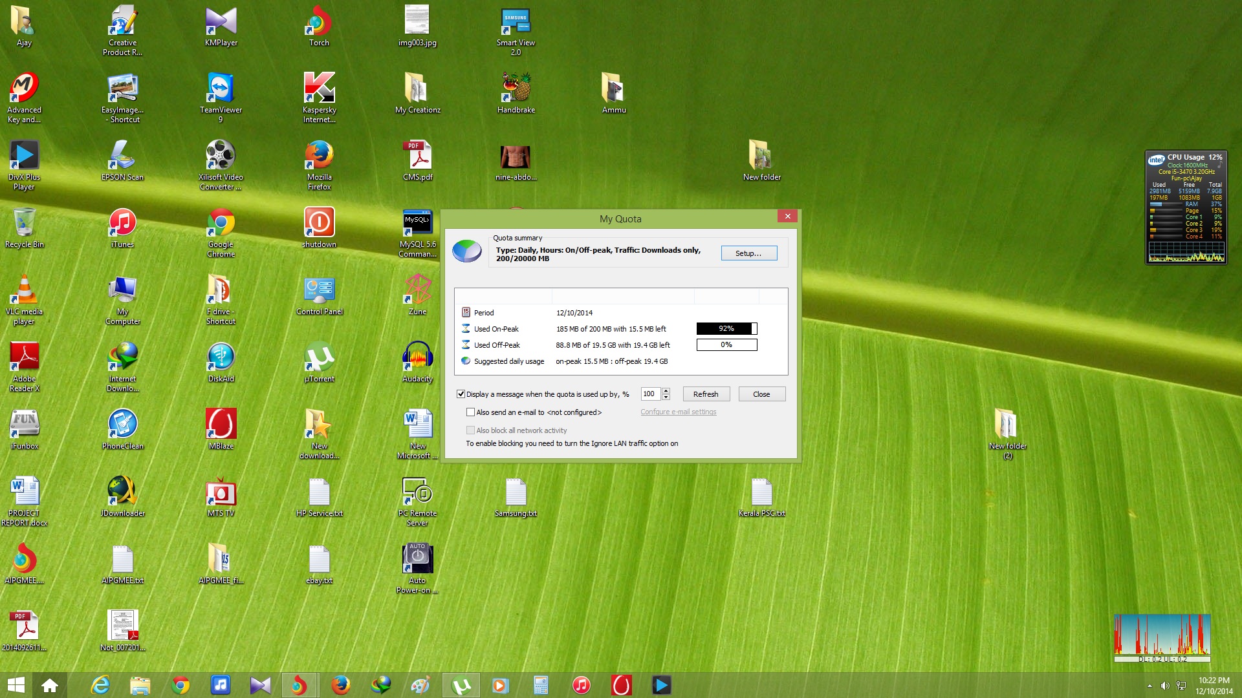The height and width of the screenshot is (698, 1242).
Task: Open the Mozilla Firefox desktop icon
Action: click(319, 165)
